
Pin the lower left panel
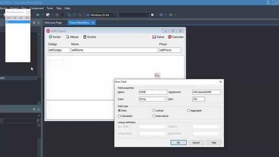(34, 109)
